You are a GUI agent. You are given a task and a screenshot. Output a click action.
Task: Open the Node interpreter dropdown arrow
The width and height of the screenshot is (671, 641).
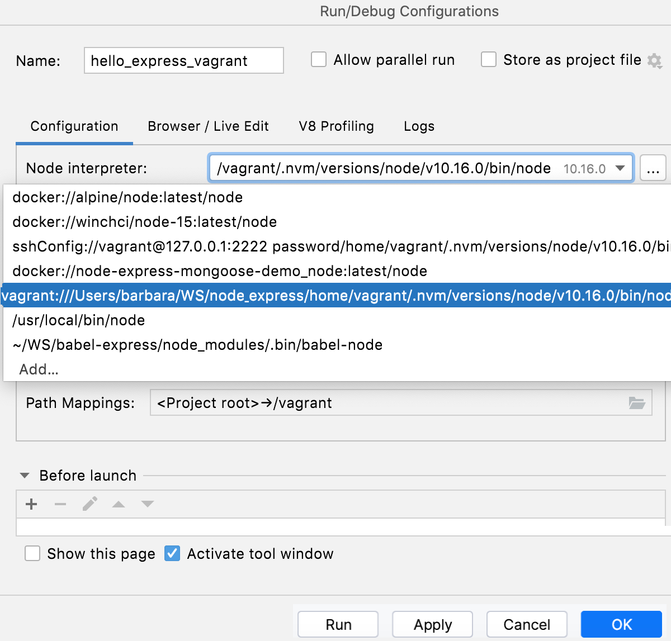pyautogui.click(x=620, y=168)
